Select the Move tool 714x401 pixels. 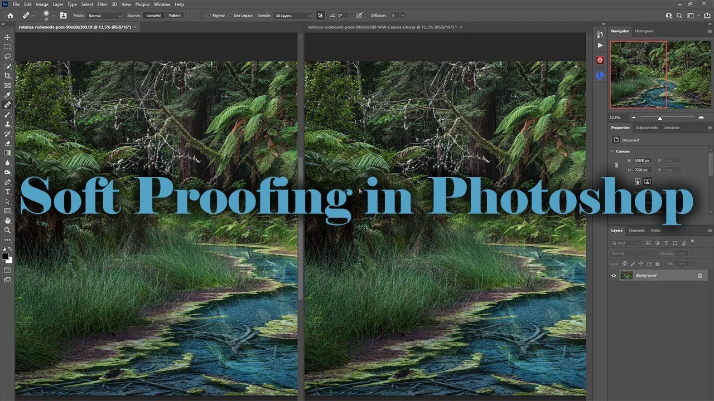7,37
